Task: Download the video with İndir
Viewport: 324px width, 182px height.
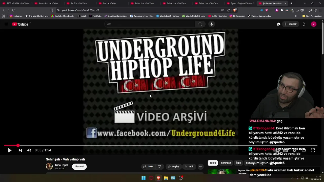Action: (189, 167)
